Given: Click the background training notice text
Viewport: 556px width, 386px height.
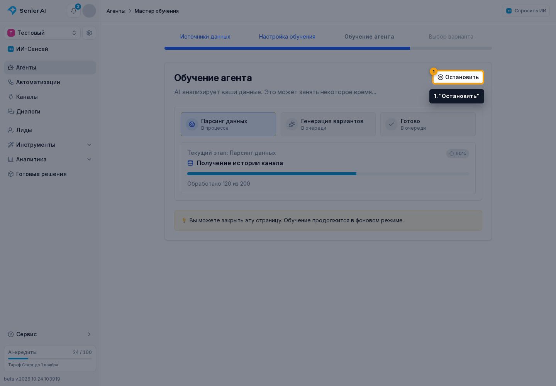Looking at the screenshot, I should coord(297,220).
